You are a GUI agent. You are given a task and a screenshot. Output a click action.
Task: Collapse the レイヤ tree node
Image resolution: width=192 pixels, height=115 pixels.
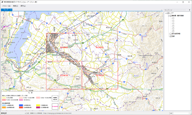click(166, 13)
